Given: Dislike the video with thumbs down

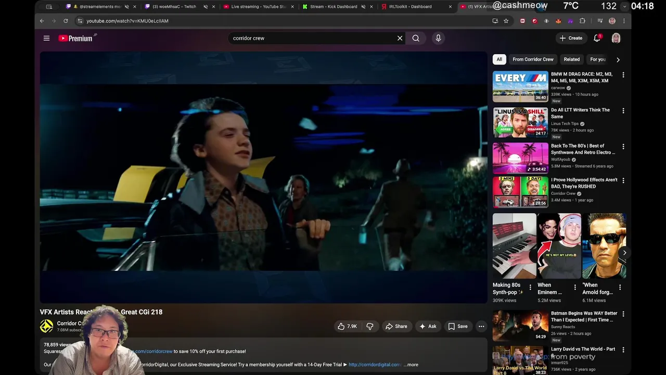Looking at the screenshot, I should [370, 326].
